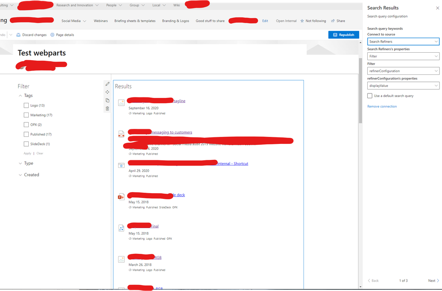This screenshot has height=291, width=442.
Task: Open the People navigation menu
Action: coord(114,5)
